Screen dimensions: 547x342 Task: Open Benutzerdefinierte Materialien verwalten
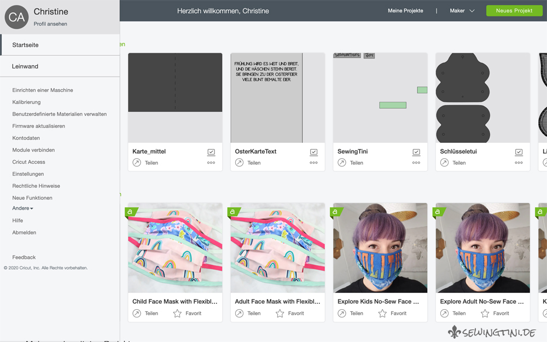click(59, 114)
